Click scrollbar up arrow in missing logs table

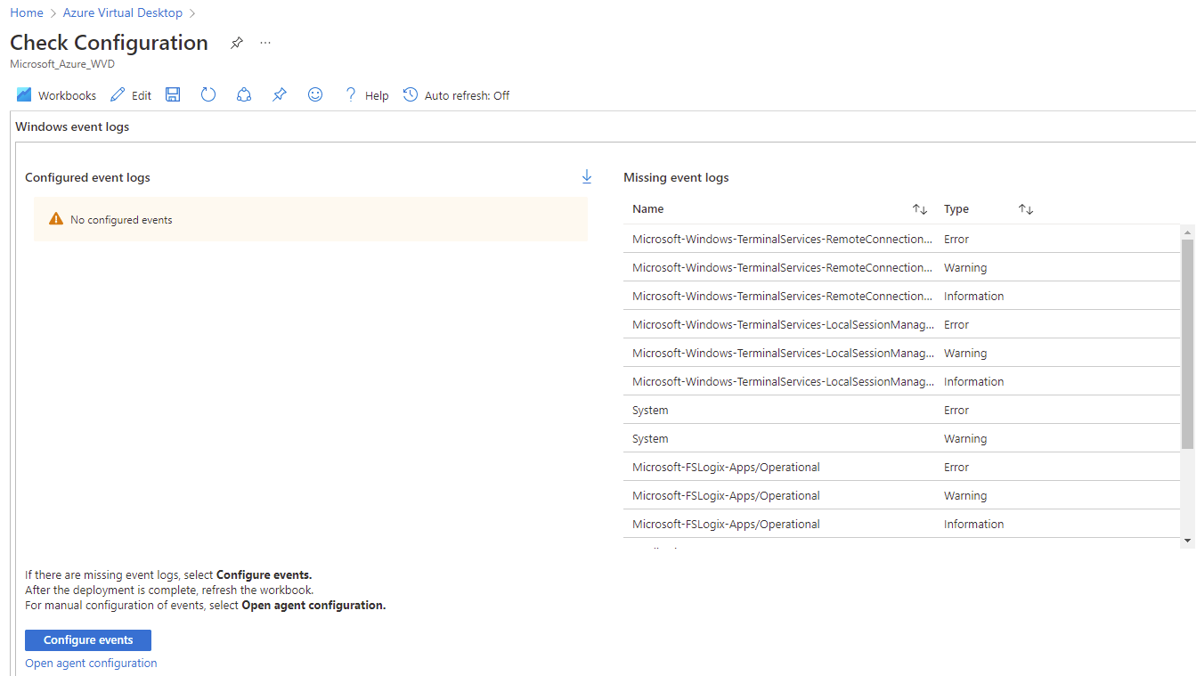(x=1187, y=232)
